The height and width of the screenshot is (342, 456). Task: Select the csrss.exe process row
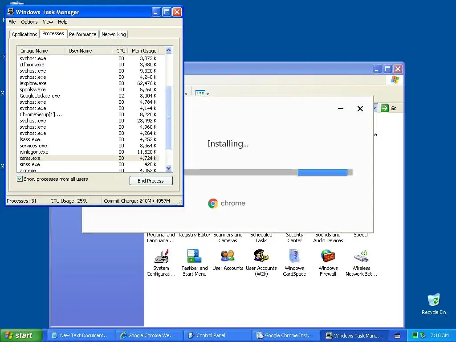(89, 158)
